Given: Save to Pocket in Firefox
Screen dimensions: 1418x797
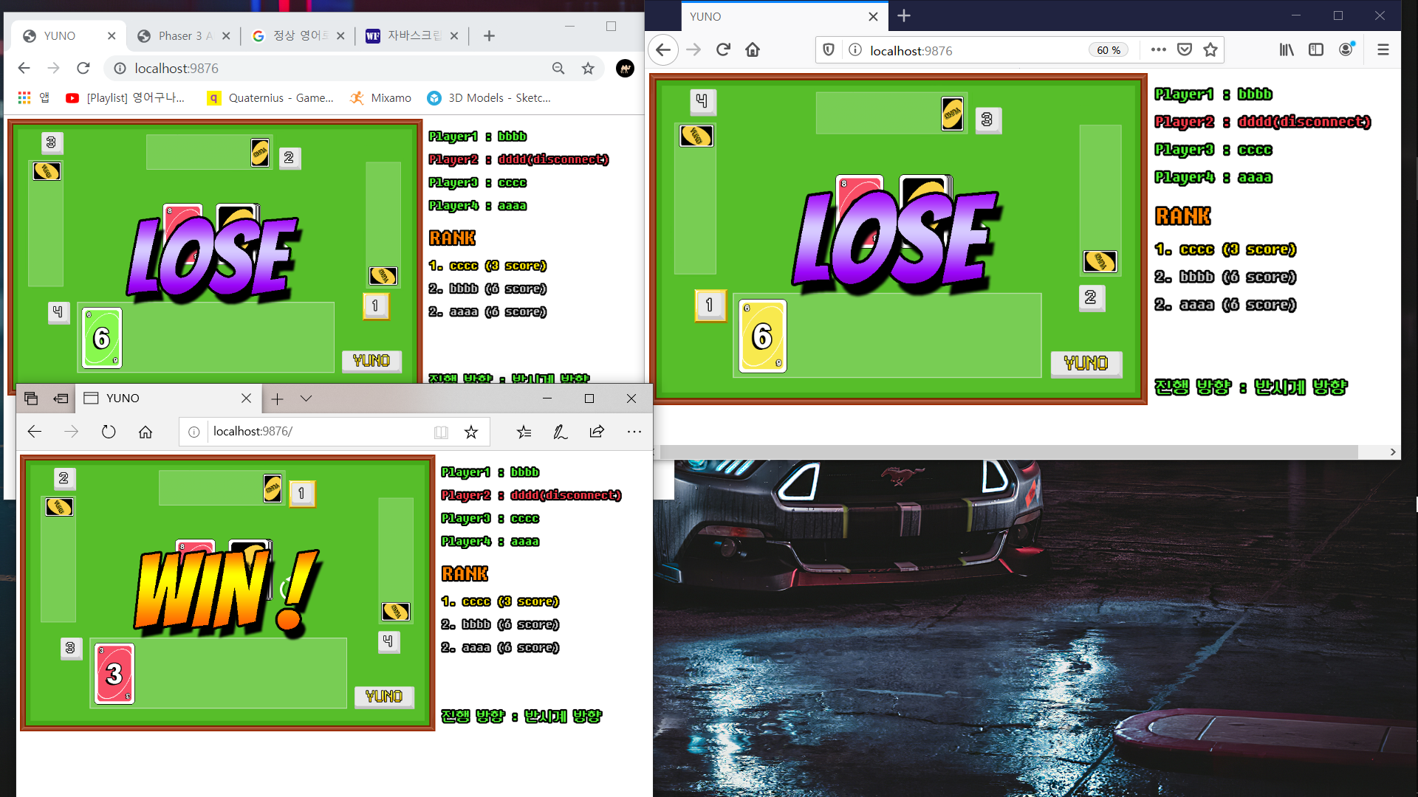Looking at the screenshot, I should [x=1185, y=50].
